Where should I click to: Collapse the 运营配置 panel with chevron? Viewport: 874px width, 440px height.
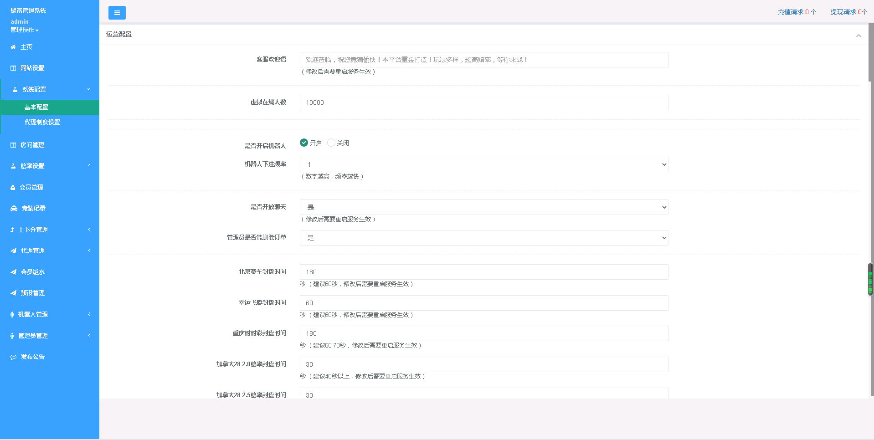tap(858, 36)
